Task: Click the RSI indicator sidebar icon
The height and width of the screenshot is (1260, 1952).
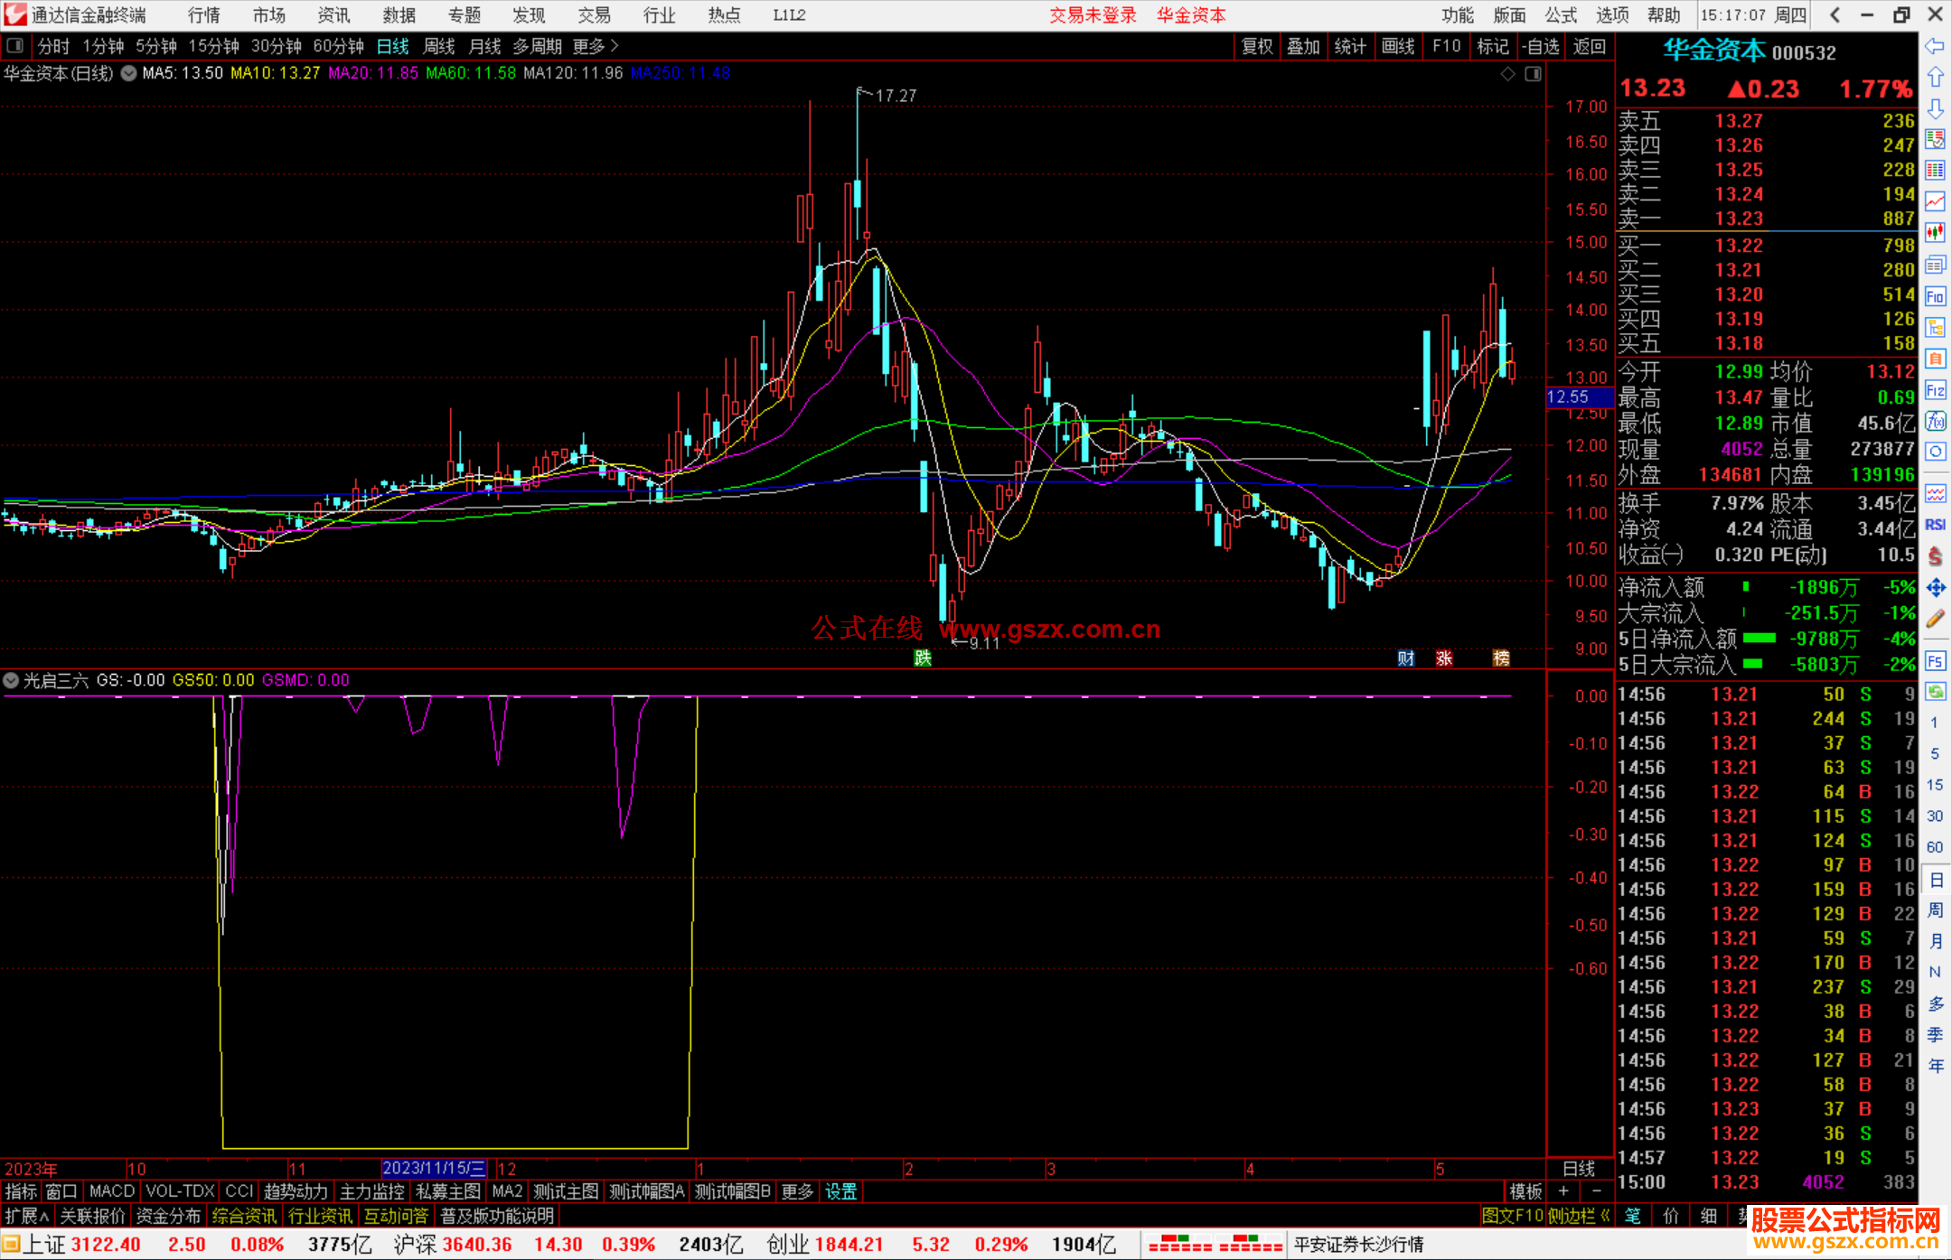Action: 1935,525
